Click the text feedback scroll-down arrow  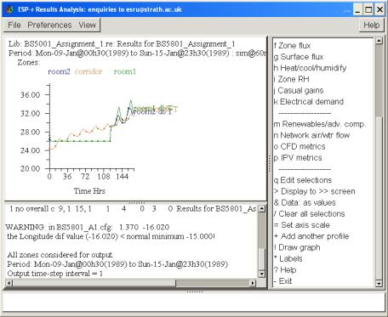(262, 274)
